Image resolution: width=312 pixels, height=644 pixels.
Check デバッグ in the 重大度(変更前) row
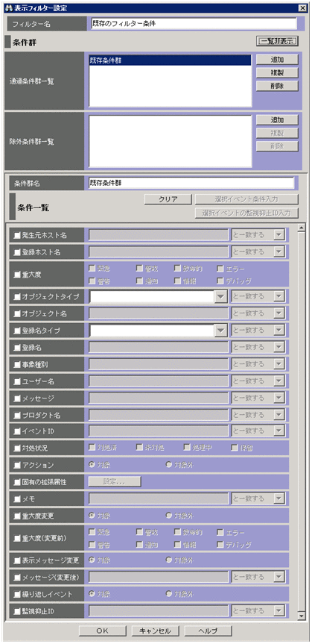coord(220,545)
